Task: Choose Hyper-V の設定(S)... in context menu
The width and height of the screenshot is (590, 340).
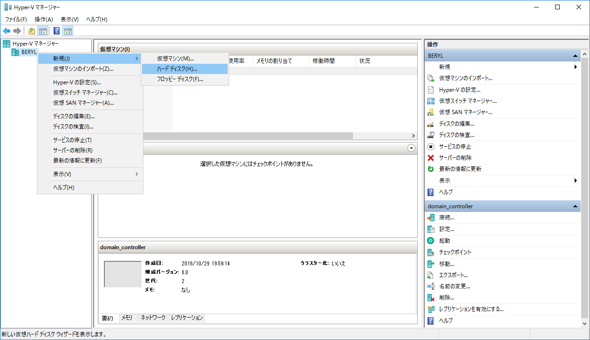Action: point(90,82)
